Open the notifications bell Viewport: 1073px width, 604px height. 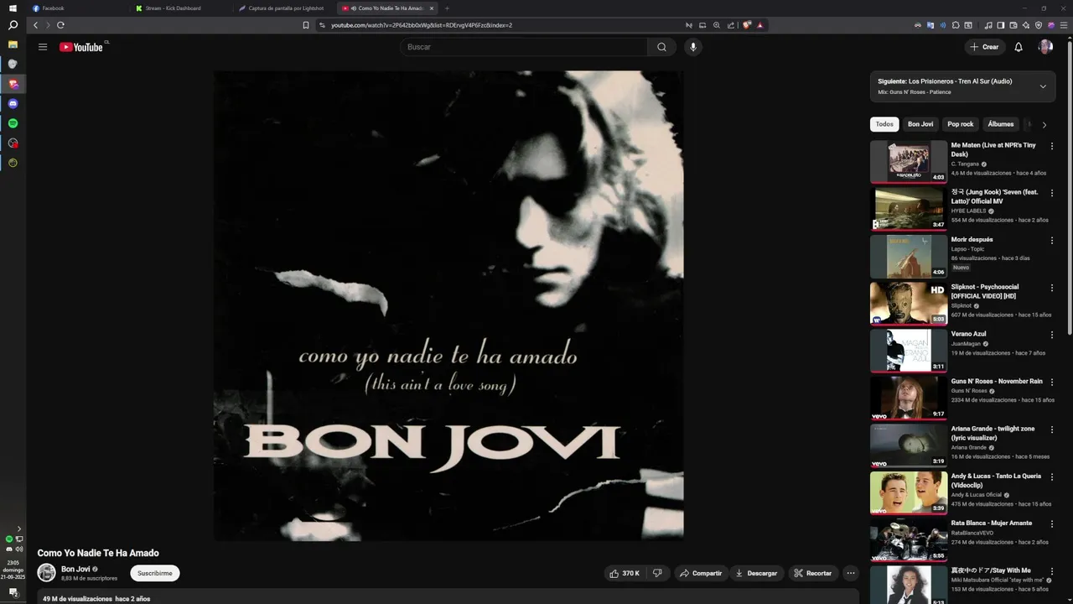coord(1019,47)
